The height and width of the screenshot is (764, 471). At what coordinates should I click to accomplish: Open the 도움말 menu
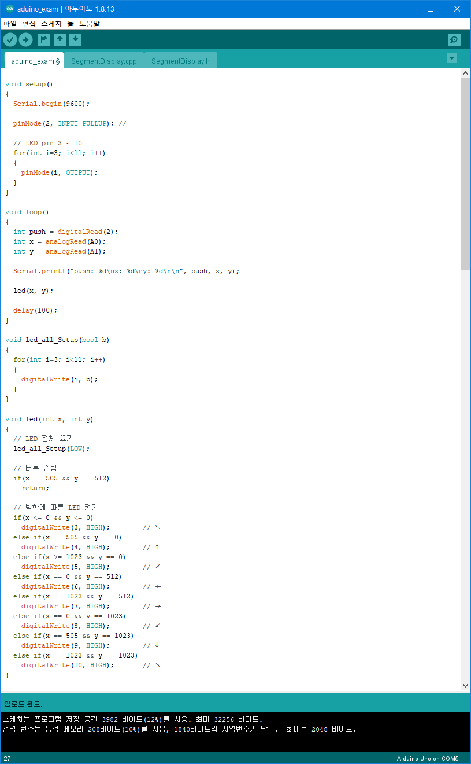point(90,24)
